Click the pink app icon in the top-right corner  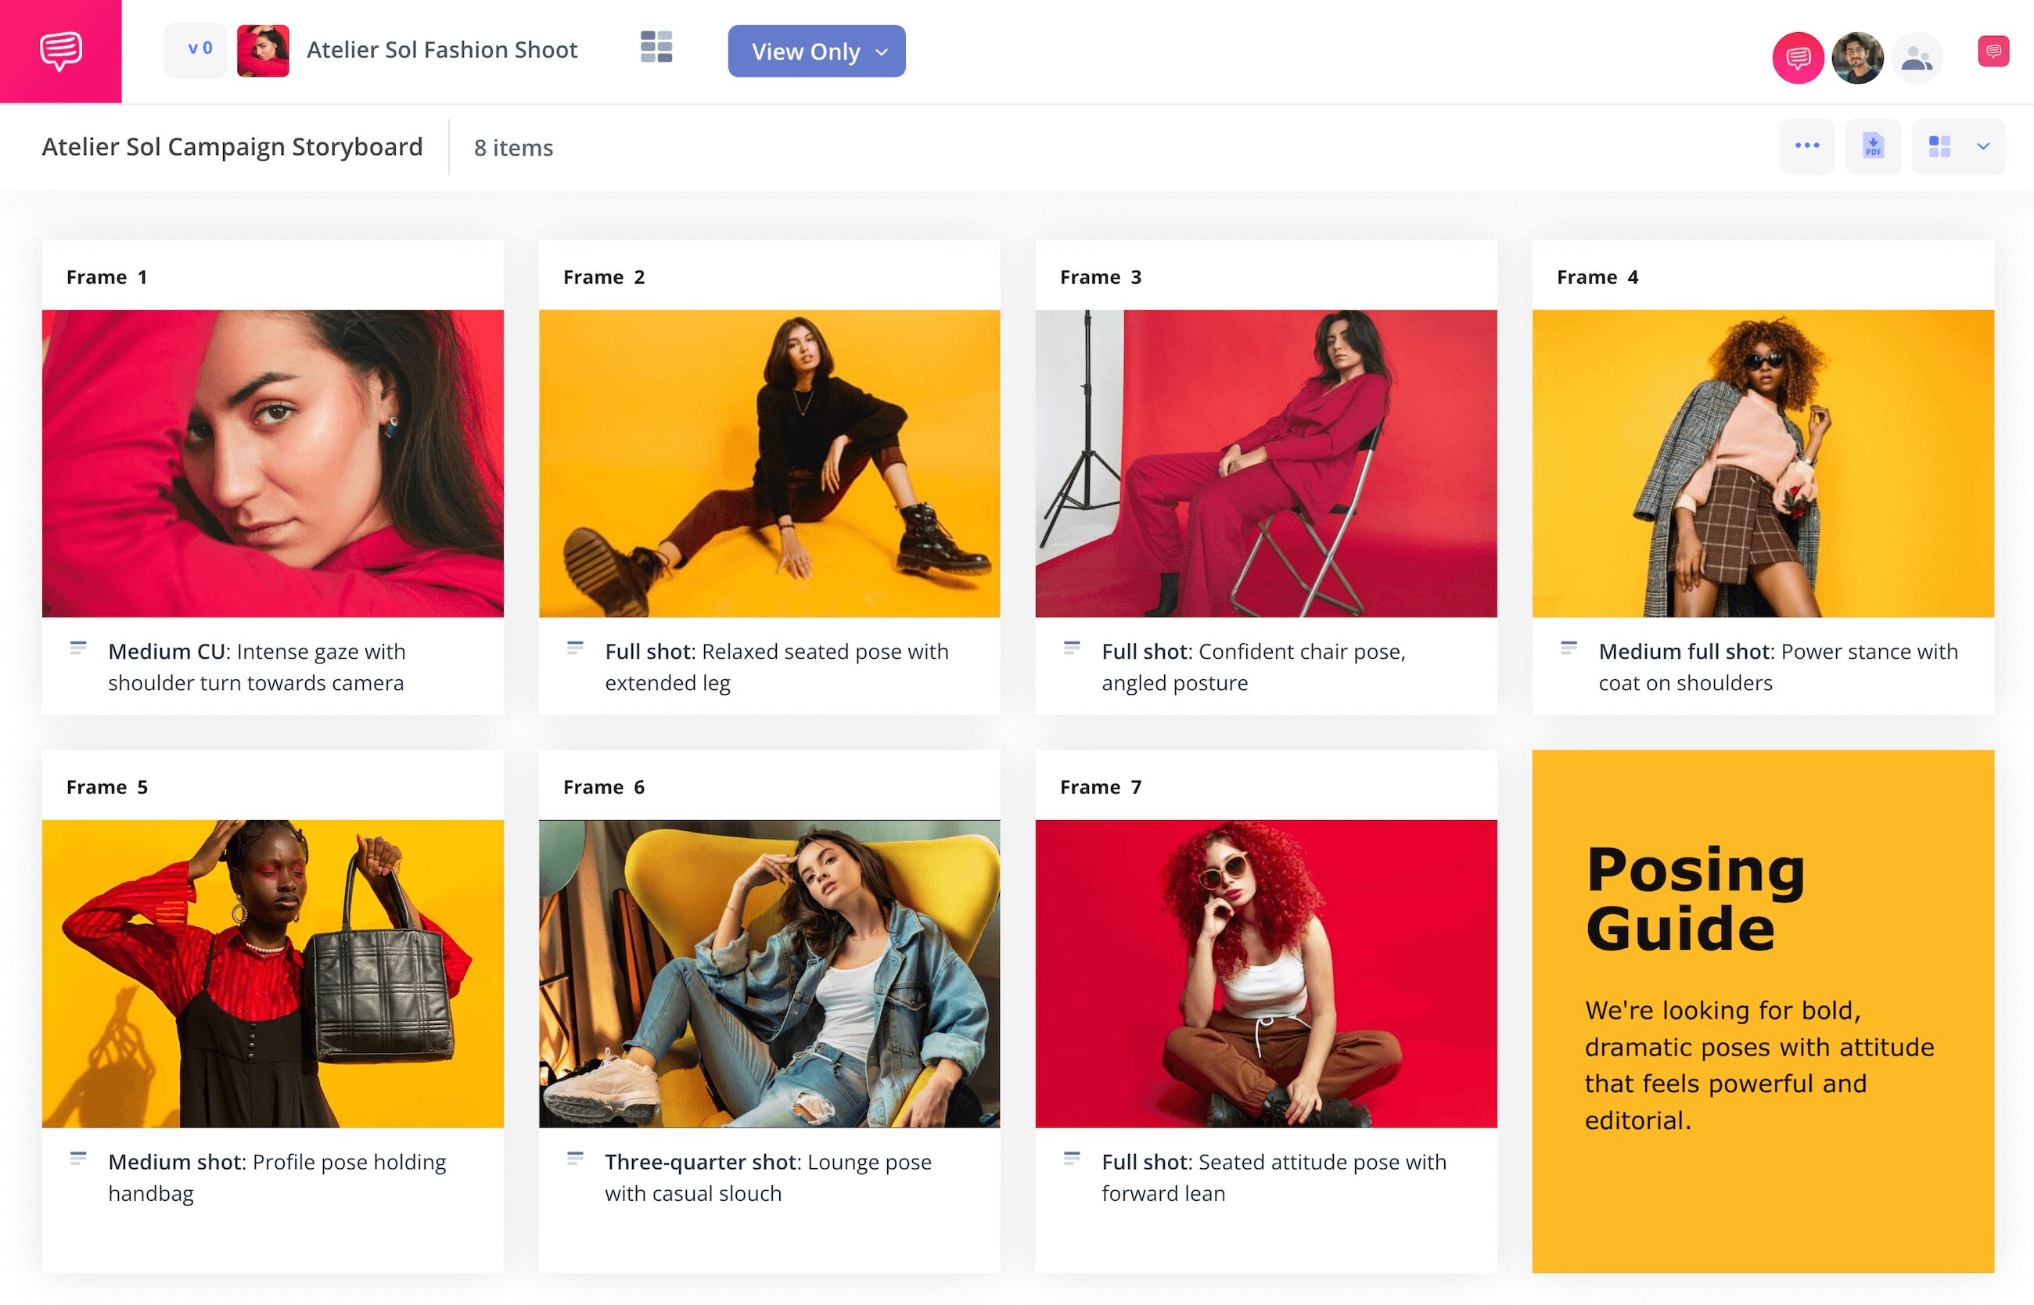(1994, 51)
